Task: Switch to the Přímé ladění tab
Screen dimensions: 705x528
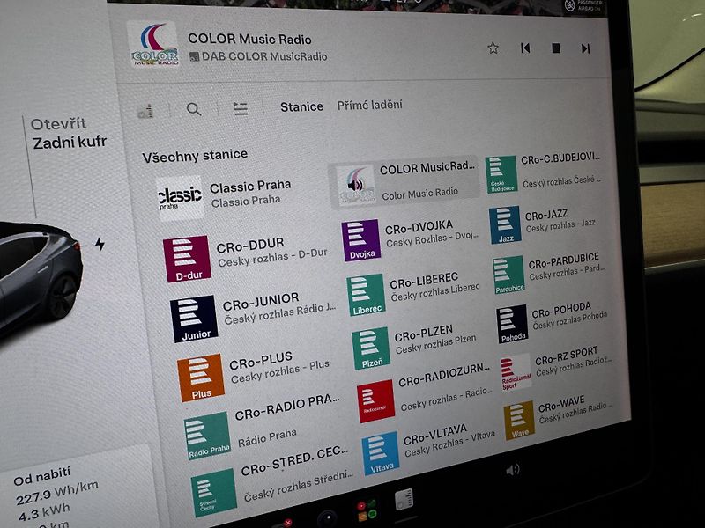Action: pos(369,105)
